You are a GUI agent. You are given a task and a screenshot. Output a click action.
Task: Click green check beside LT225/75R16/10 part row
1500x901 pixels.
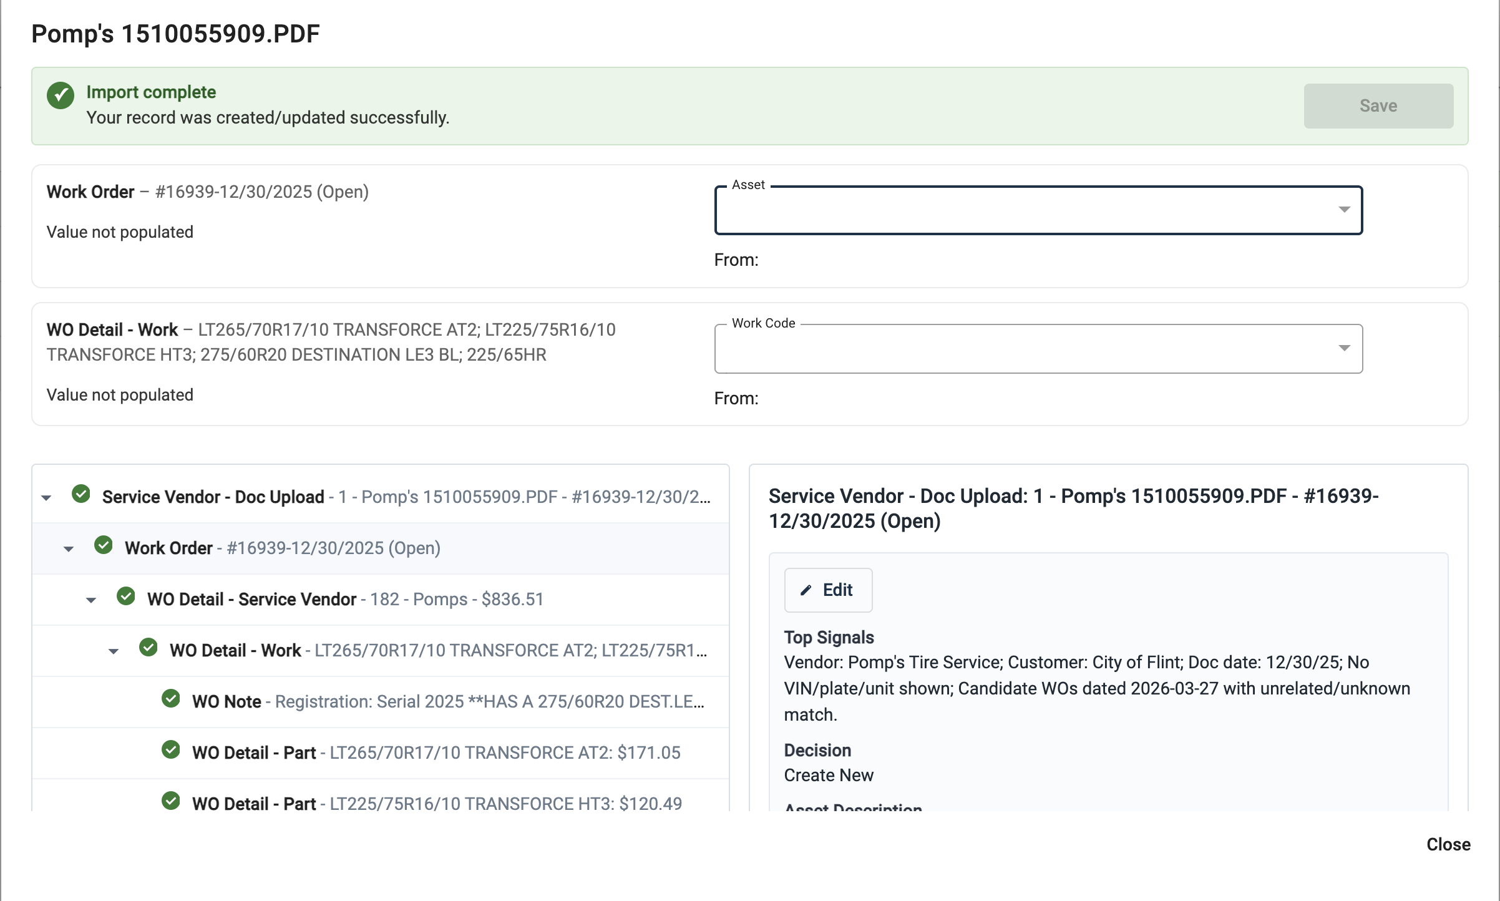coord(171,801)
